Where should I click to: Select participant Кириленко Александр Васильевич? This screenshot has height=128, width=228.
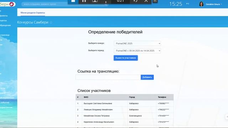(x=99, y=122)
